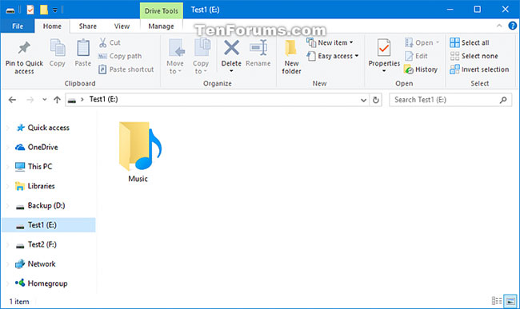Switch to the Share ribbon tab
520x309 pixels.
coord(87,26)
